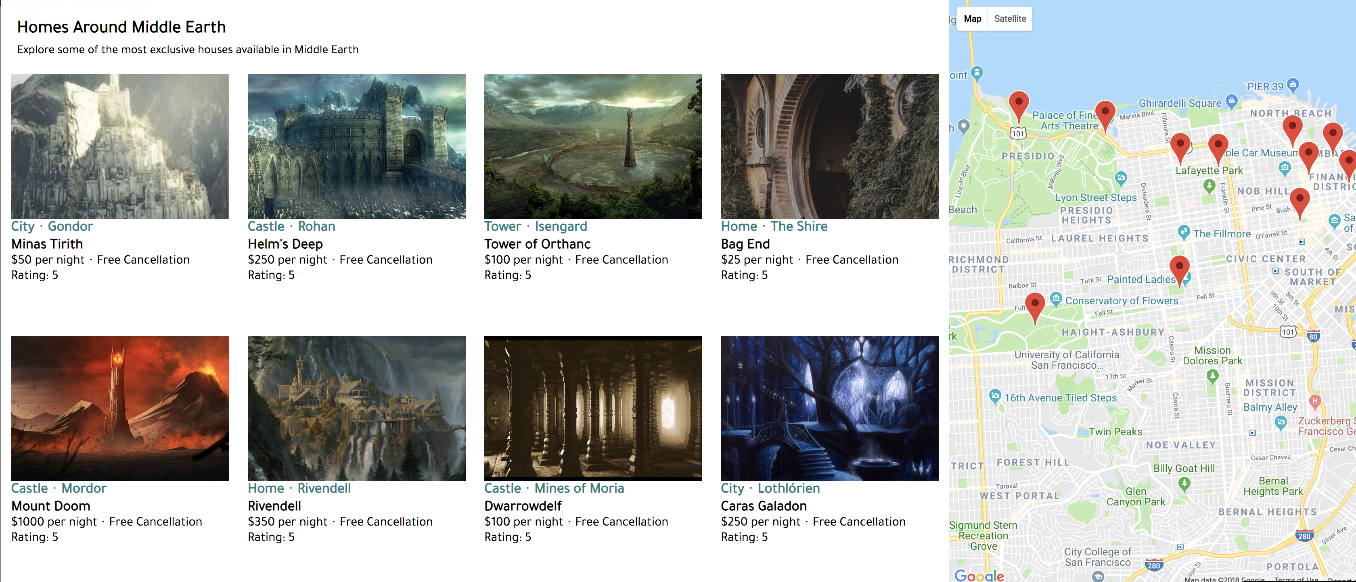Click the 101 highway shield in Presidio
Viewport: 1356px width, 582px height.
1018,133
